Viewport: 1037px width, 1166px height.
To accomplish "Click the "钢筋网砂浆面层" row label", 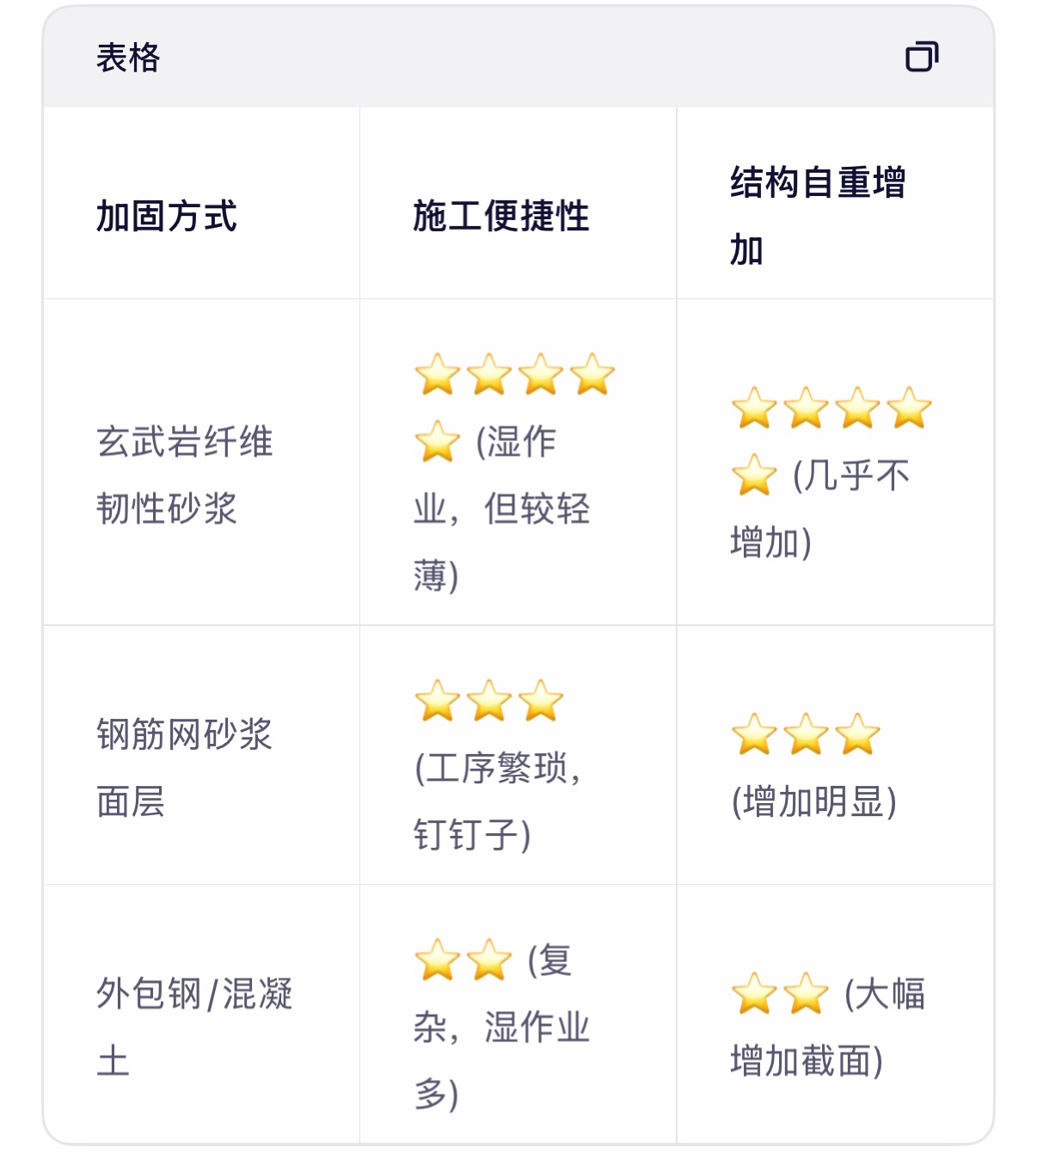I will [x=184, y=767].
